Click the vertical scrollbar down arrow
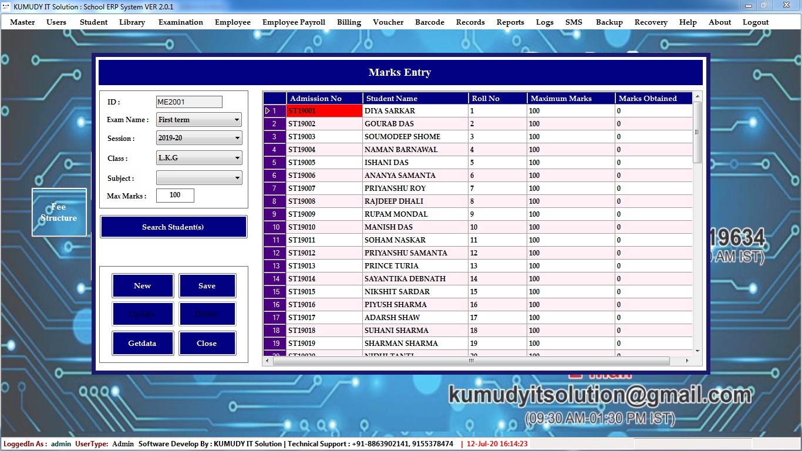Image resolution: width=802 pixels, height=451 pixels. click(x=697, y=351)
